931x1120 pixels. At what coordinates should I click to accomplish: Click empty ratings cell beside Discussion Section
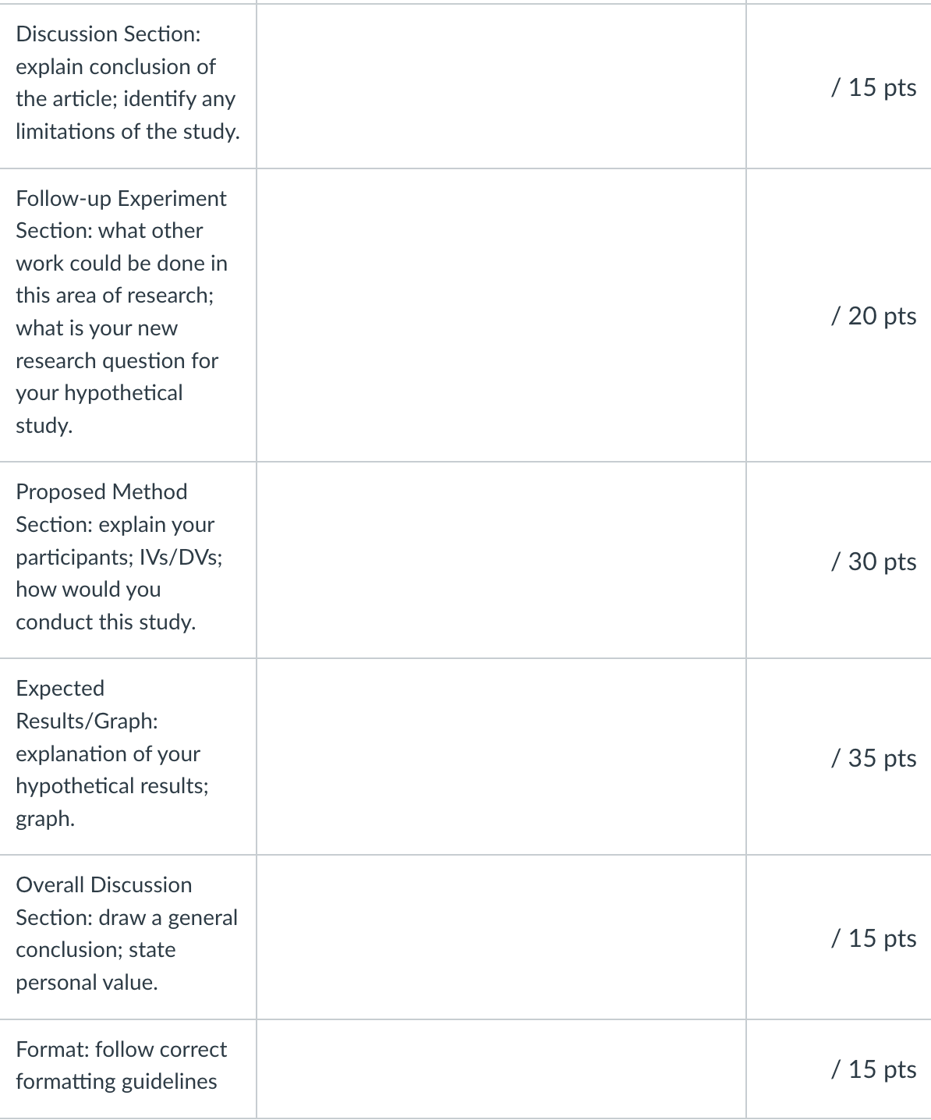tap(501, 87)
